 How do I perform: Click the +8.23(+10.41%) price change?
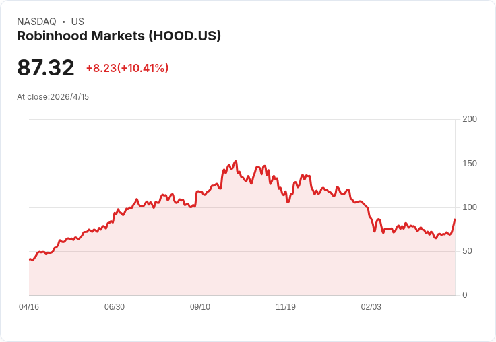pos(127,68)
